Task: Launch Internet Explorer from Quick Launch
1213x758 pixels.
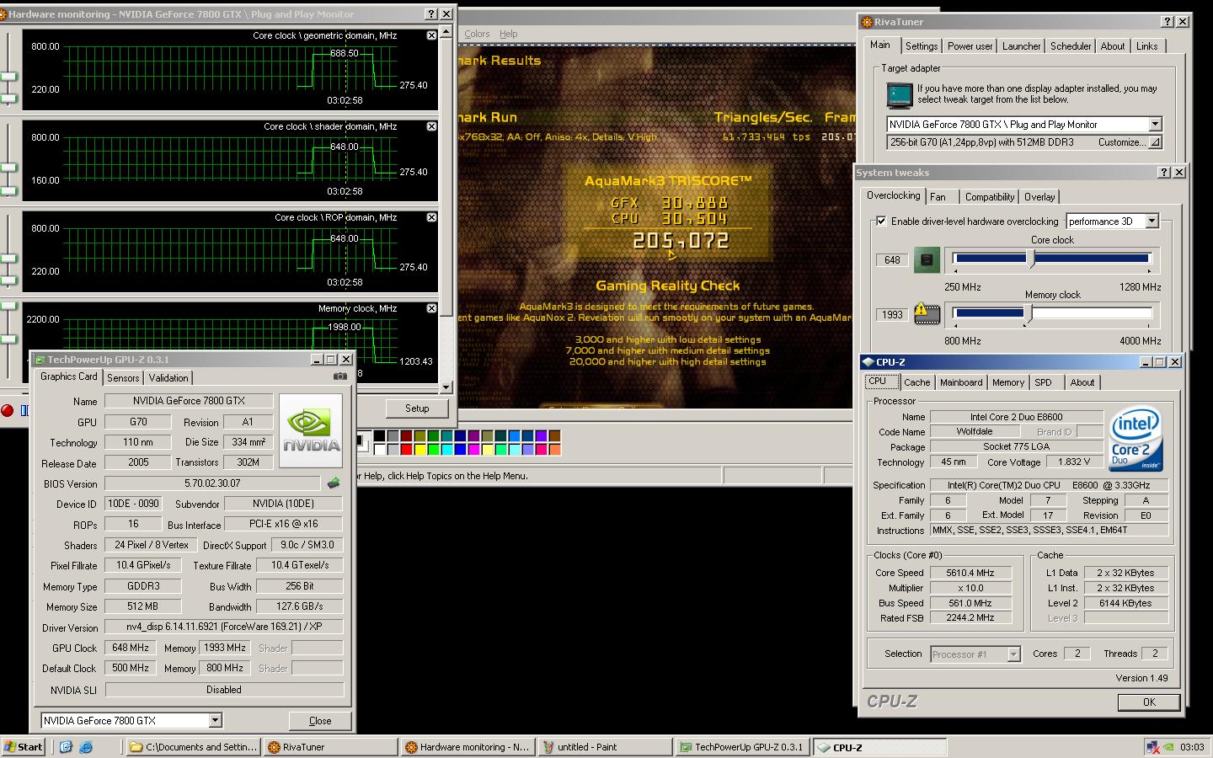Action: 86,747
